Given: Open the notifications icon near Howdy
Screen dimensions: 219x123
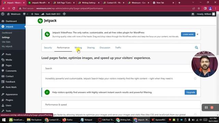Looking at the screenshot, I should 193,14.
